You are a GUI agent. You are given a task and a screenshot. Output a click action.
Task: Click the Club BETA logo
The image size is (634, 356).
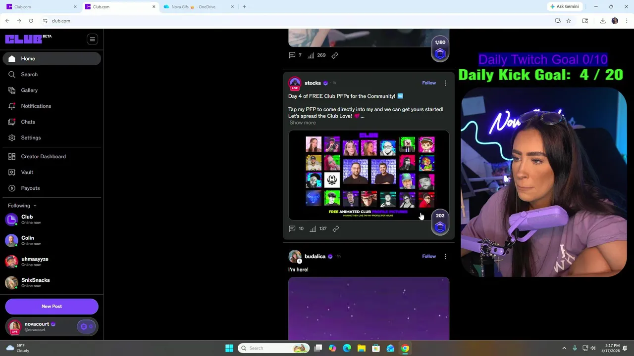(28, 39)
